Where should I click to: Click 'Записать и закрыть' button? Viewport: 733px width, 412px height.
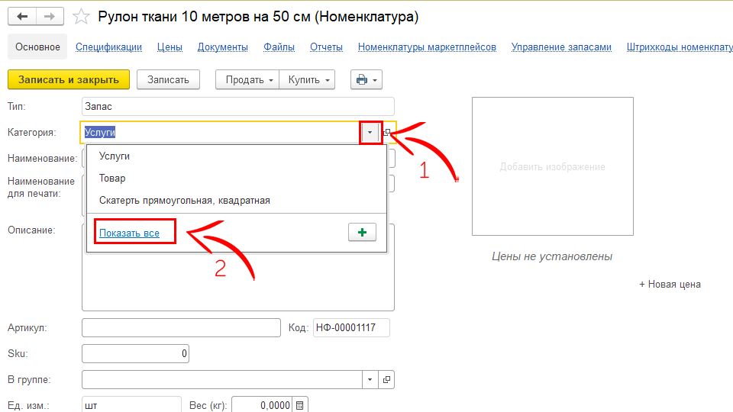(69, 79)
